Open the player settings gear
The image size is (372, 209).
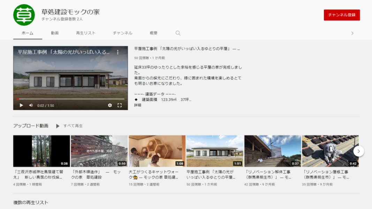110,104
